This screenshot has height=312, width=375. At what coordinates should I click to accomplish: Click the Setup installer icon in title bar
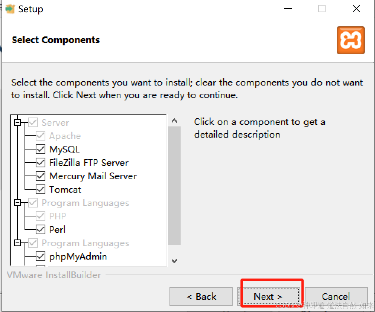[x=10, y=9]
